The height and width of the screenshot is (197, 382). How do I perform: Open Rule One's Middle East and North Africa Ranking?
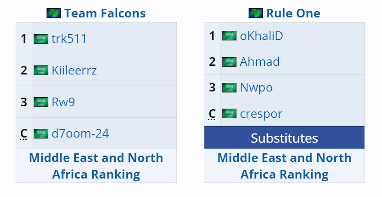tap(284, 166)
